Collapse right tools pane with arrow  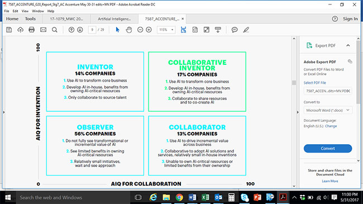click(x=298, y=112)
